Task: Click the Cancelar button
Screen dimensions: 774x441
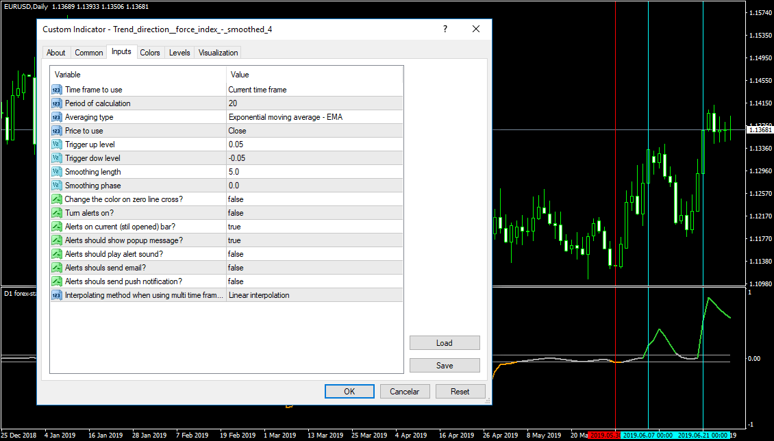Action: [405, 392]
